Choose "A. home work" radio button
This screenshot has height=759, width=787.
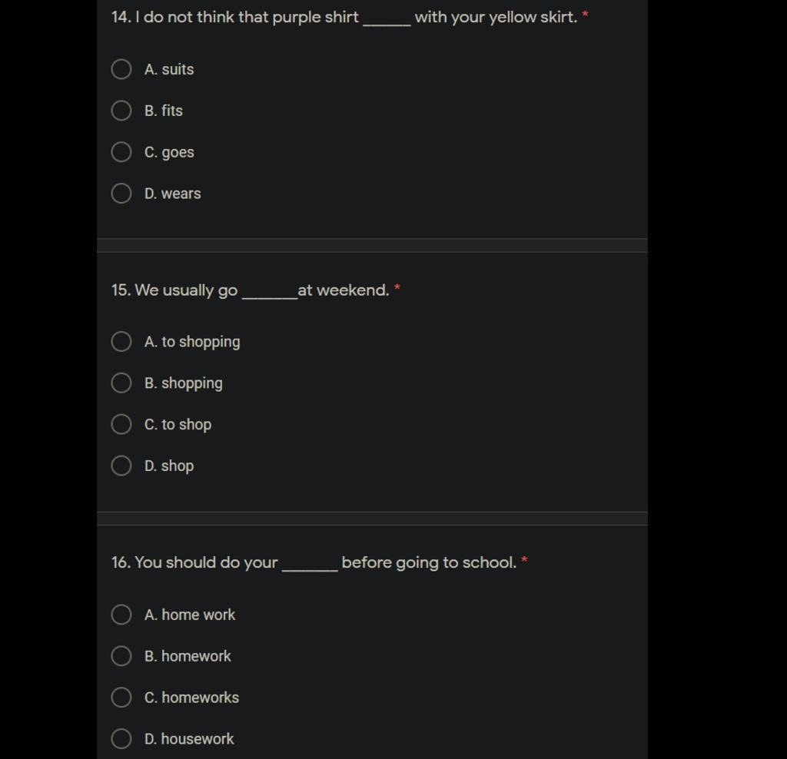121,615
